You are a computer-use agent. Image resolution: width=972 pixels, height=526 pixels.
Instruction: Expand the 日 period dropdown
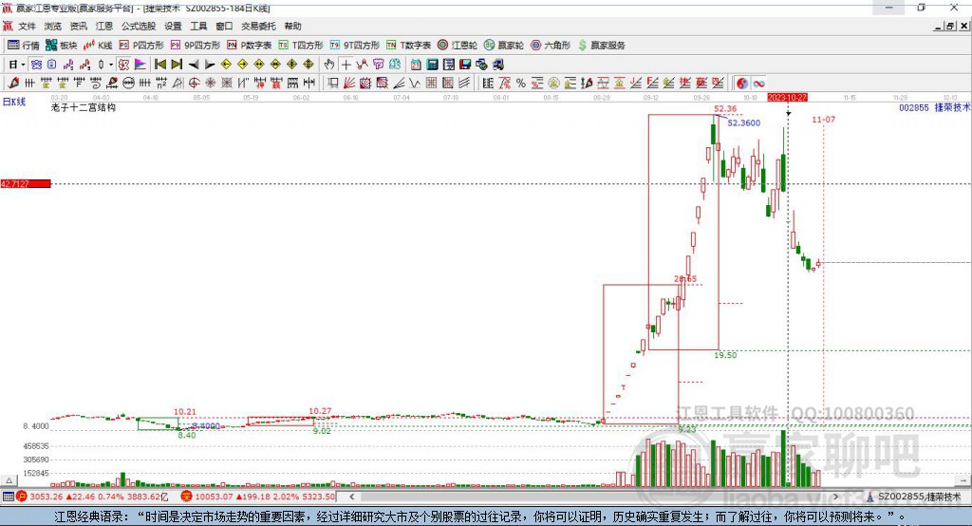pos(23,65)
